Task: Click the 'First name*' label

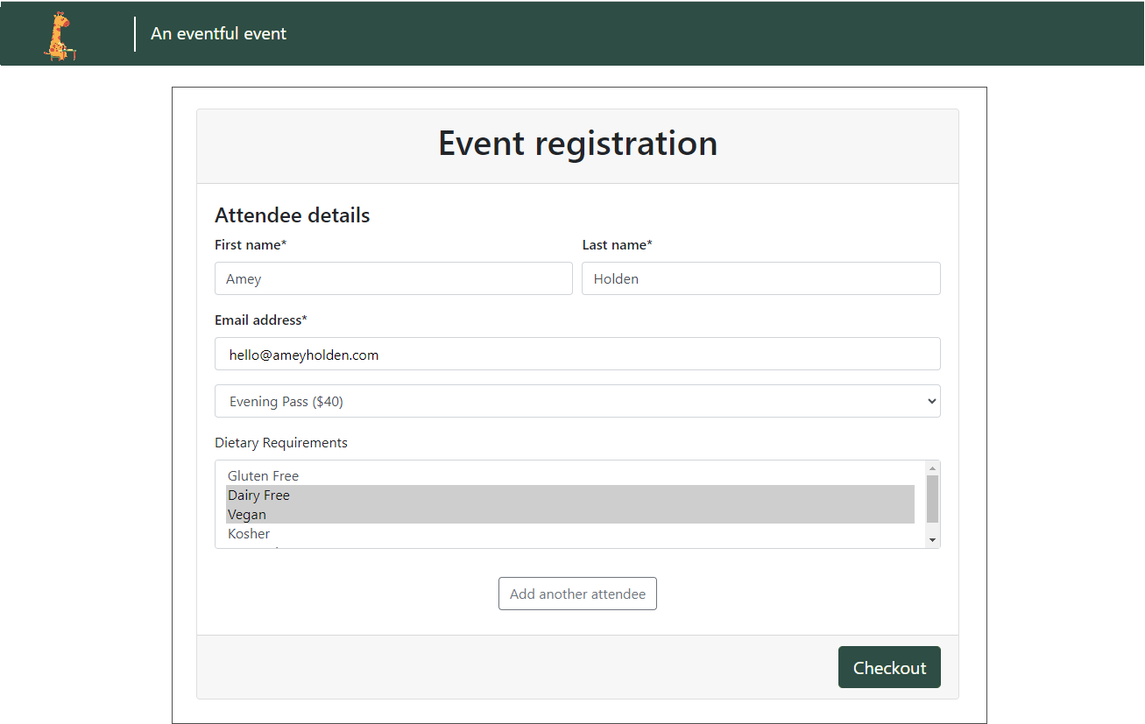Action: coord(251,245)
